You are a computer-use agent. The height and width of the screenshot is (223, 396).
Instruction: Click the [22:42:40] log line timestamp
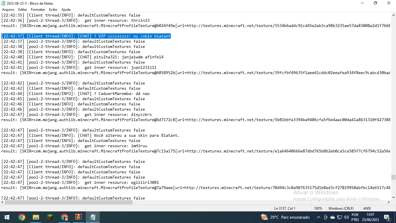click(13, 57)
